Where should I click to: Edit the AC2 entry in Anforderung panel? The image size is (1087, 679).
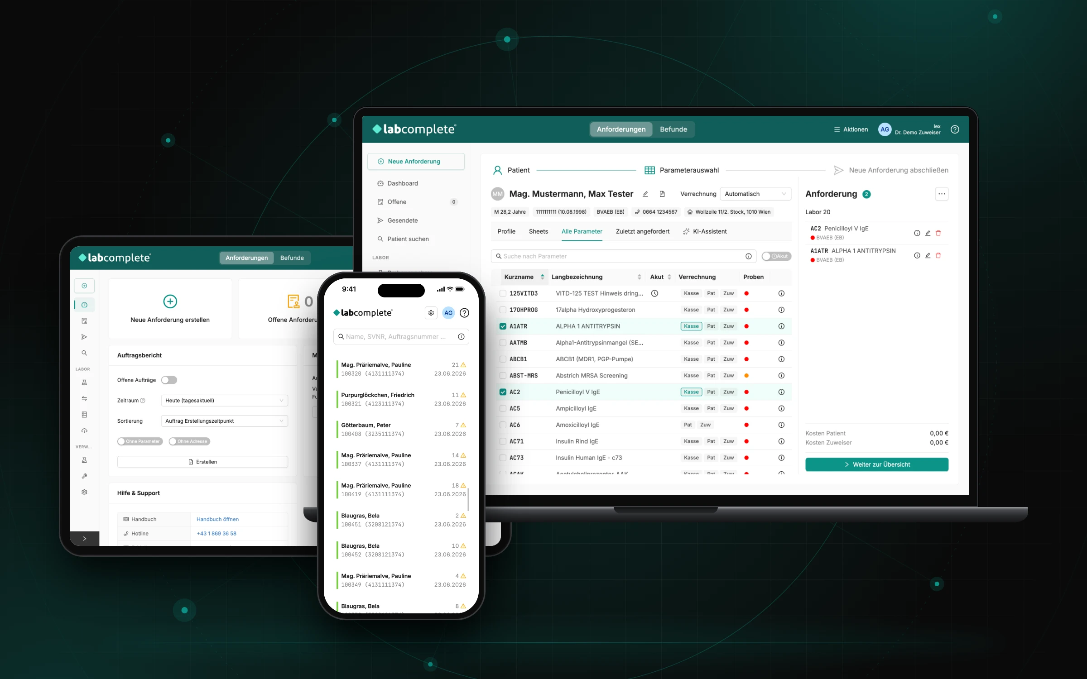[x=928, y=233]
